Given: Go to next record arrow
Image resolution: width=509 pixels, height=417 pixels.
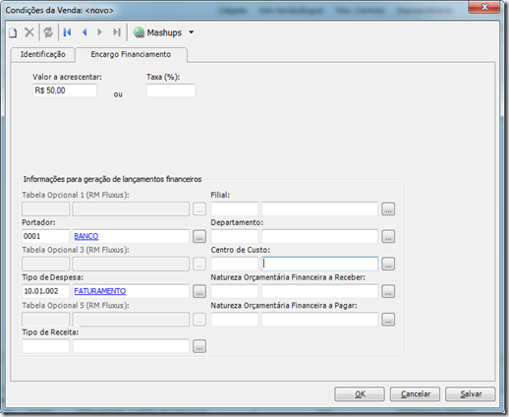Looking at the screenshot, I should 100,32.
